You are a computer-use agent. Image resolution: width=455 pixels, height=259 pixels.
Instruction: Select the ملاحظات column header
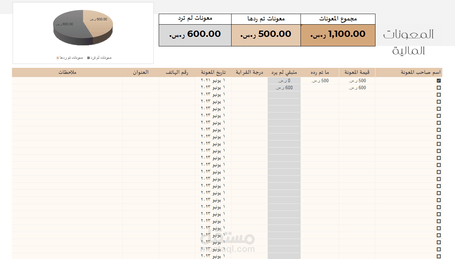click(x=68, y=72)
